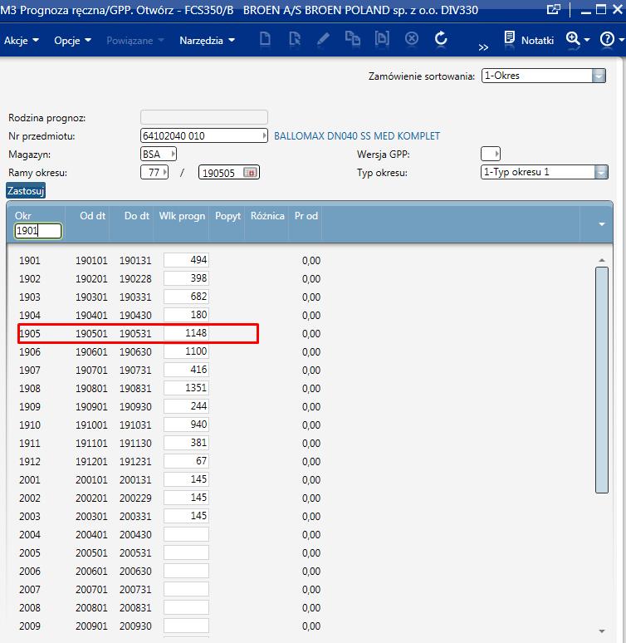Click the pop-out window icon in title bar

(554, 9)
